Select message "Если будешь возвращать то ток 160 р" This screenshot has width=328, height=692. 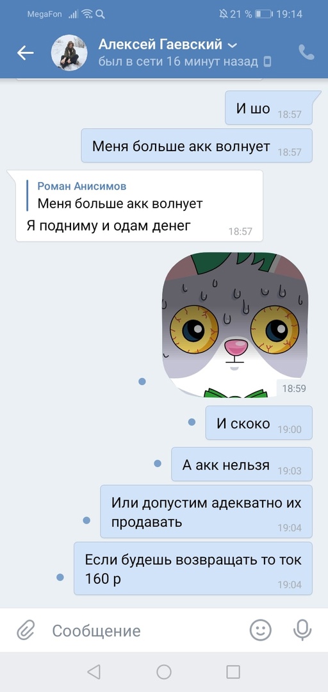(193, 568)
